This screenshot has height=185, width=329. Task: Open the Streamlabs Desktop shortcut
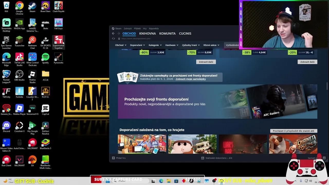tap(6, 25)
